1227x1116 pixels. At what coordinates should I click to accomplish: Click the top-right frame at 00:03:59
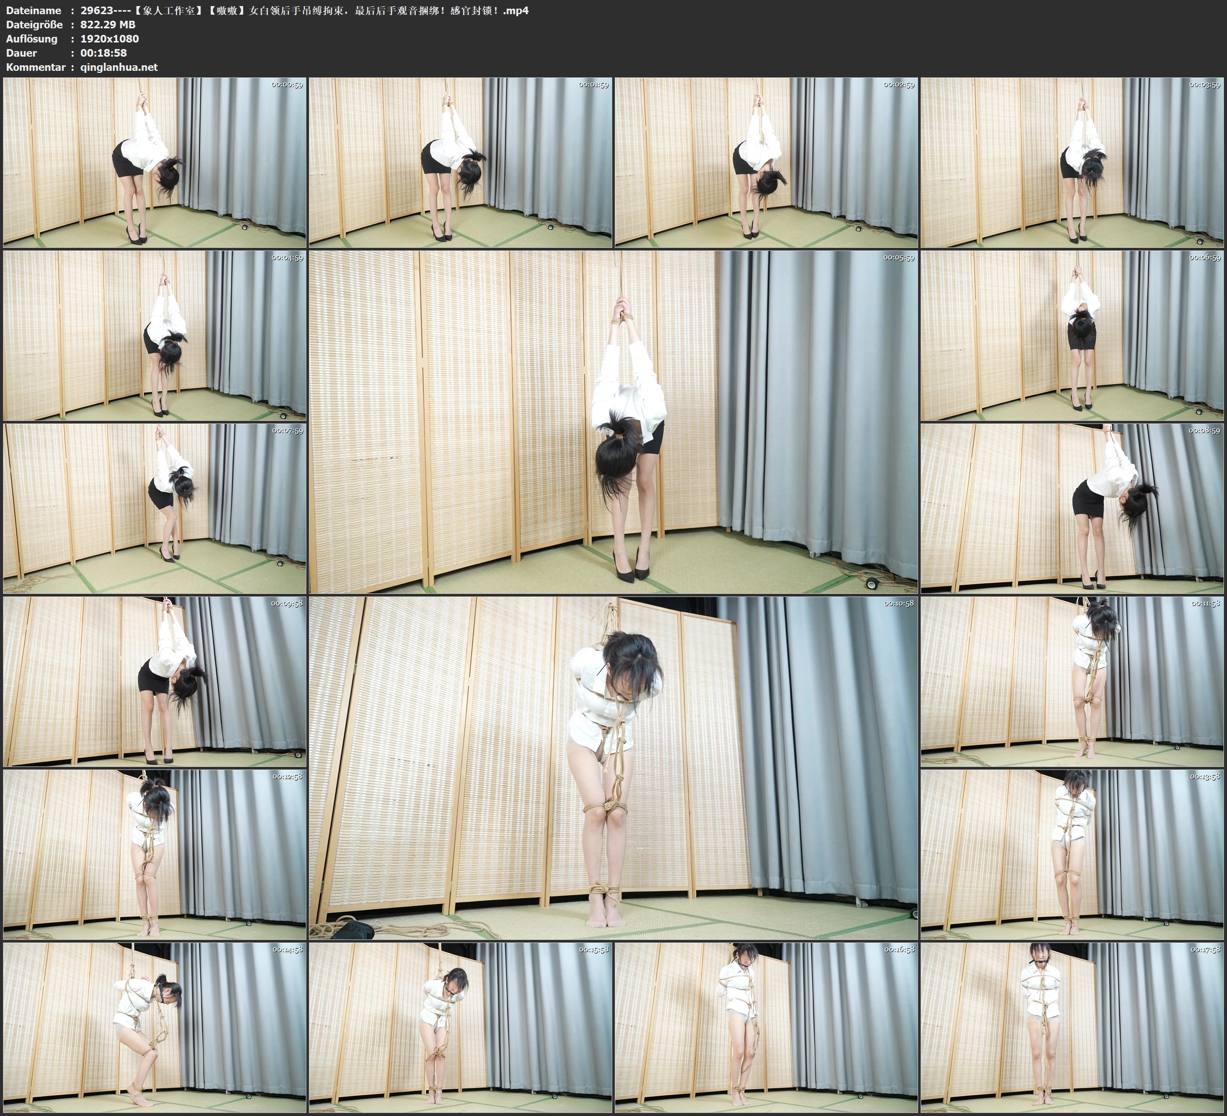(x=1072, y=162)
